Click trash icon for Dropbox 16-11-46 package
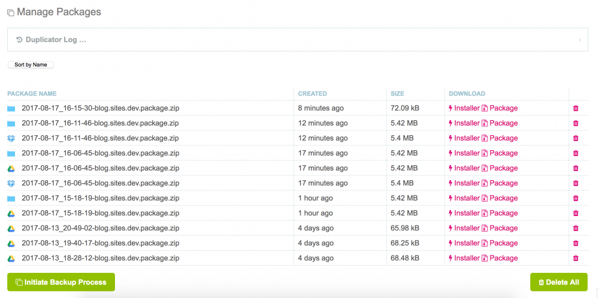The image size is (599, 298). point(576,138)
